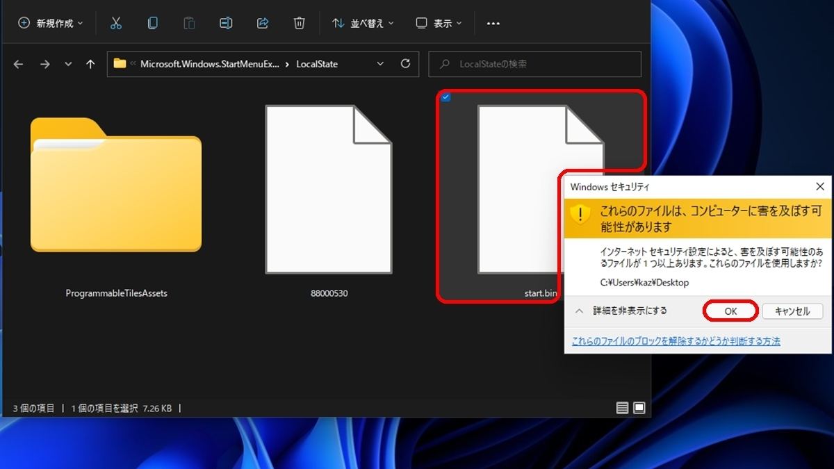Click the 88000530 file name label
This screenshot has height=469, width=834.
tap(329, 293)
